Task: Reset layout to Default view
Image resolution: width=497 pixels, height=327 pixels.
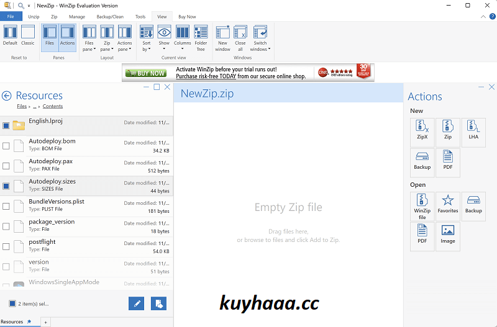Action: (x=10, y=35)
